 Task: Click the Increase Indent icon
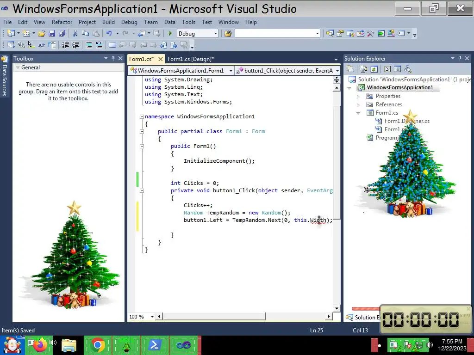(75, 45)
